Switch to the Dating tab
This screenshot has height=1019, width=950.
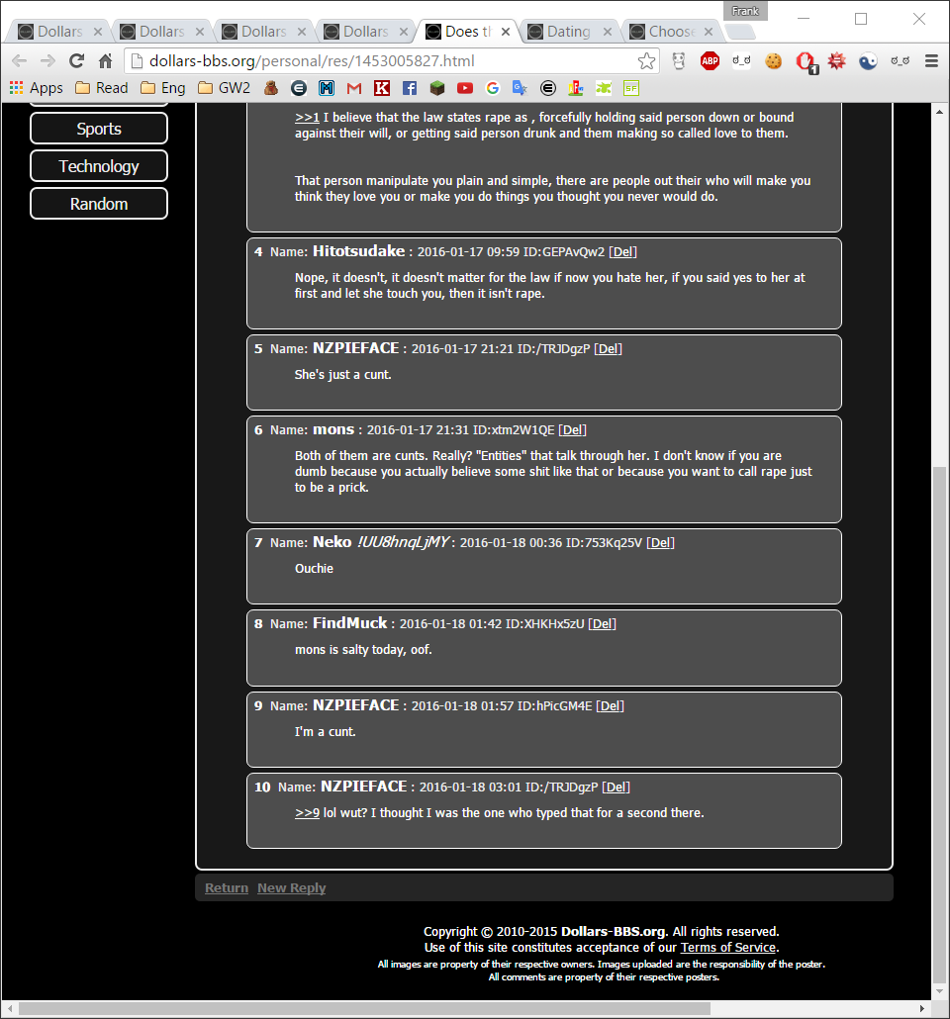[569, 32]
